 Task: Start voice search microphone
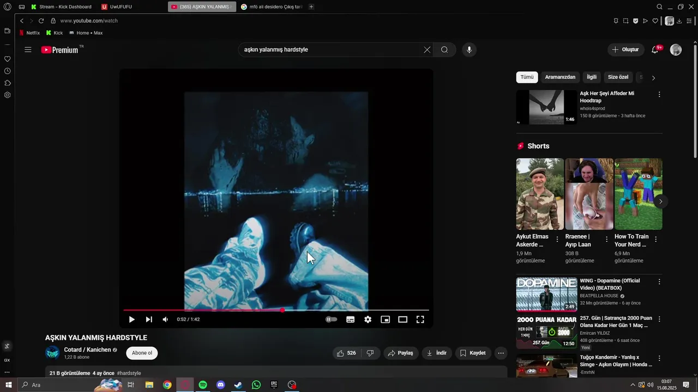(469, 50)
